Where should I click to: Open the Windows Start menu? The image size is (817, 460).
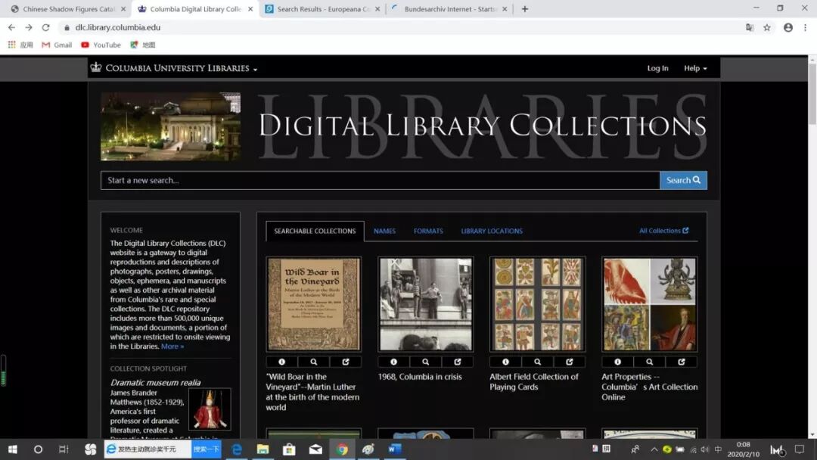[13, 449]
